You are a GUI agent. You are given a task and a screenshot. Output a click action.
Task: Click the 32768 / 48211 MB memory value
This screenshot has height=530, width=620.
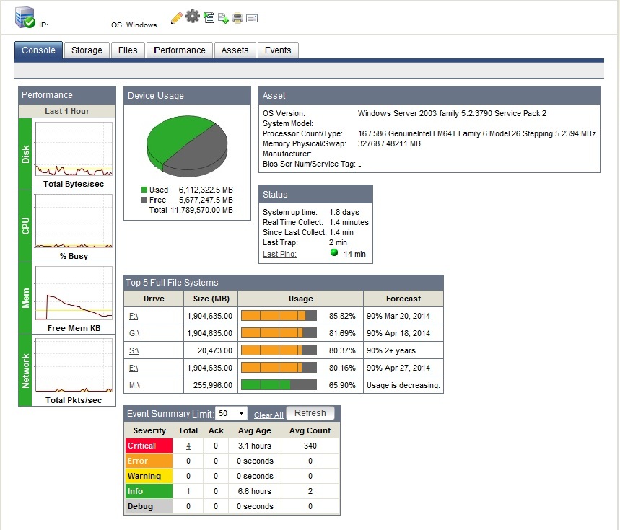pos(389,143)
